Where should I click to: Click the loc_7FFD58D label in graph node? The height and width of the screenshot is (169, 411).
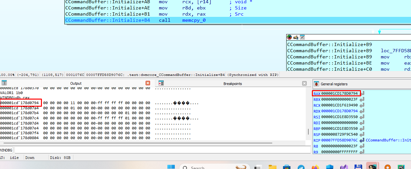(396, 51)
